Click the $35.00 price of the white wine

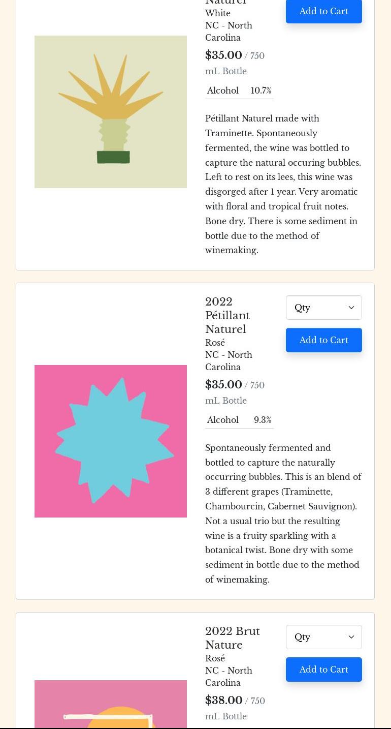click(x=223, y=55)
